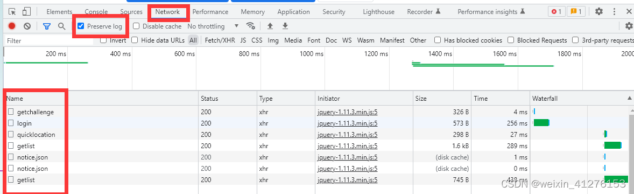Switch to the Console tab
634x194 pixels.
pyautogui.click(x=96, y=12)
